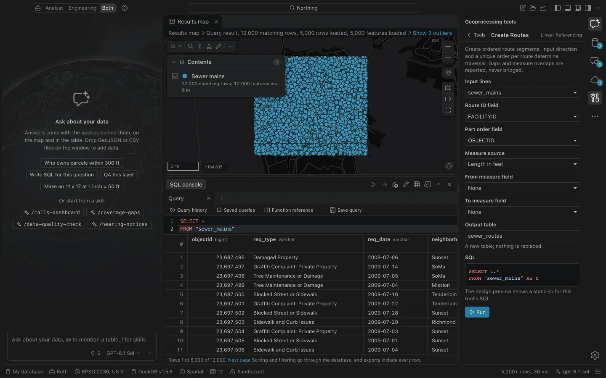
Task: Click the help question mark icon
Action: pyautogui.click(x=125, y=8)
